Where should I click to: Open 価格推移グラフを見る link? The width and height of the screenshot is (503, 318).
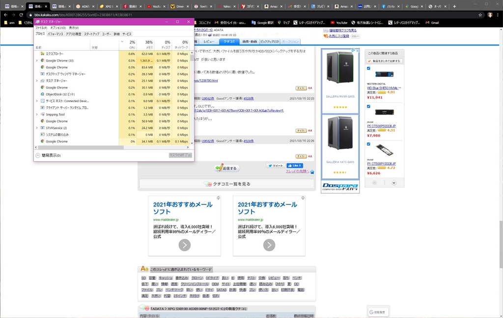(342, 30)
